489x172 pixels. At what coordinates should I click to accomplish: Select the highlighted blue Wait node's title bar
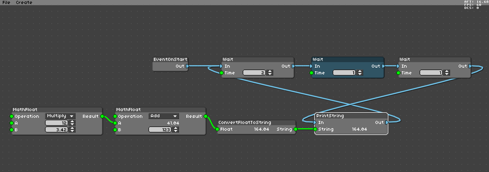pos(347,60)
